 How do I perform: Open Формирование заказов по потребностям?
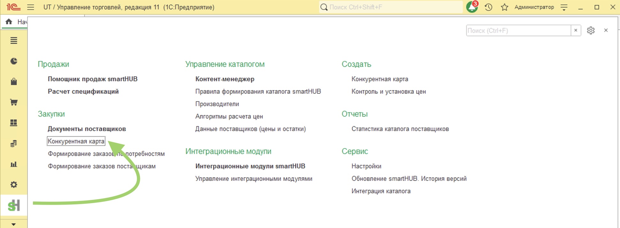(106, 154)
